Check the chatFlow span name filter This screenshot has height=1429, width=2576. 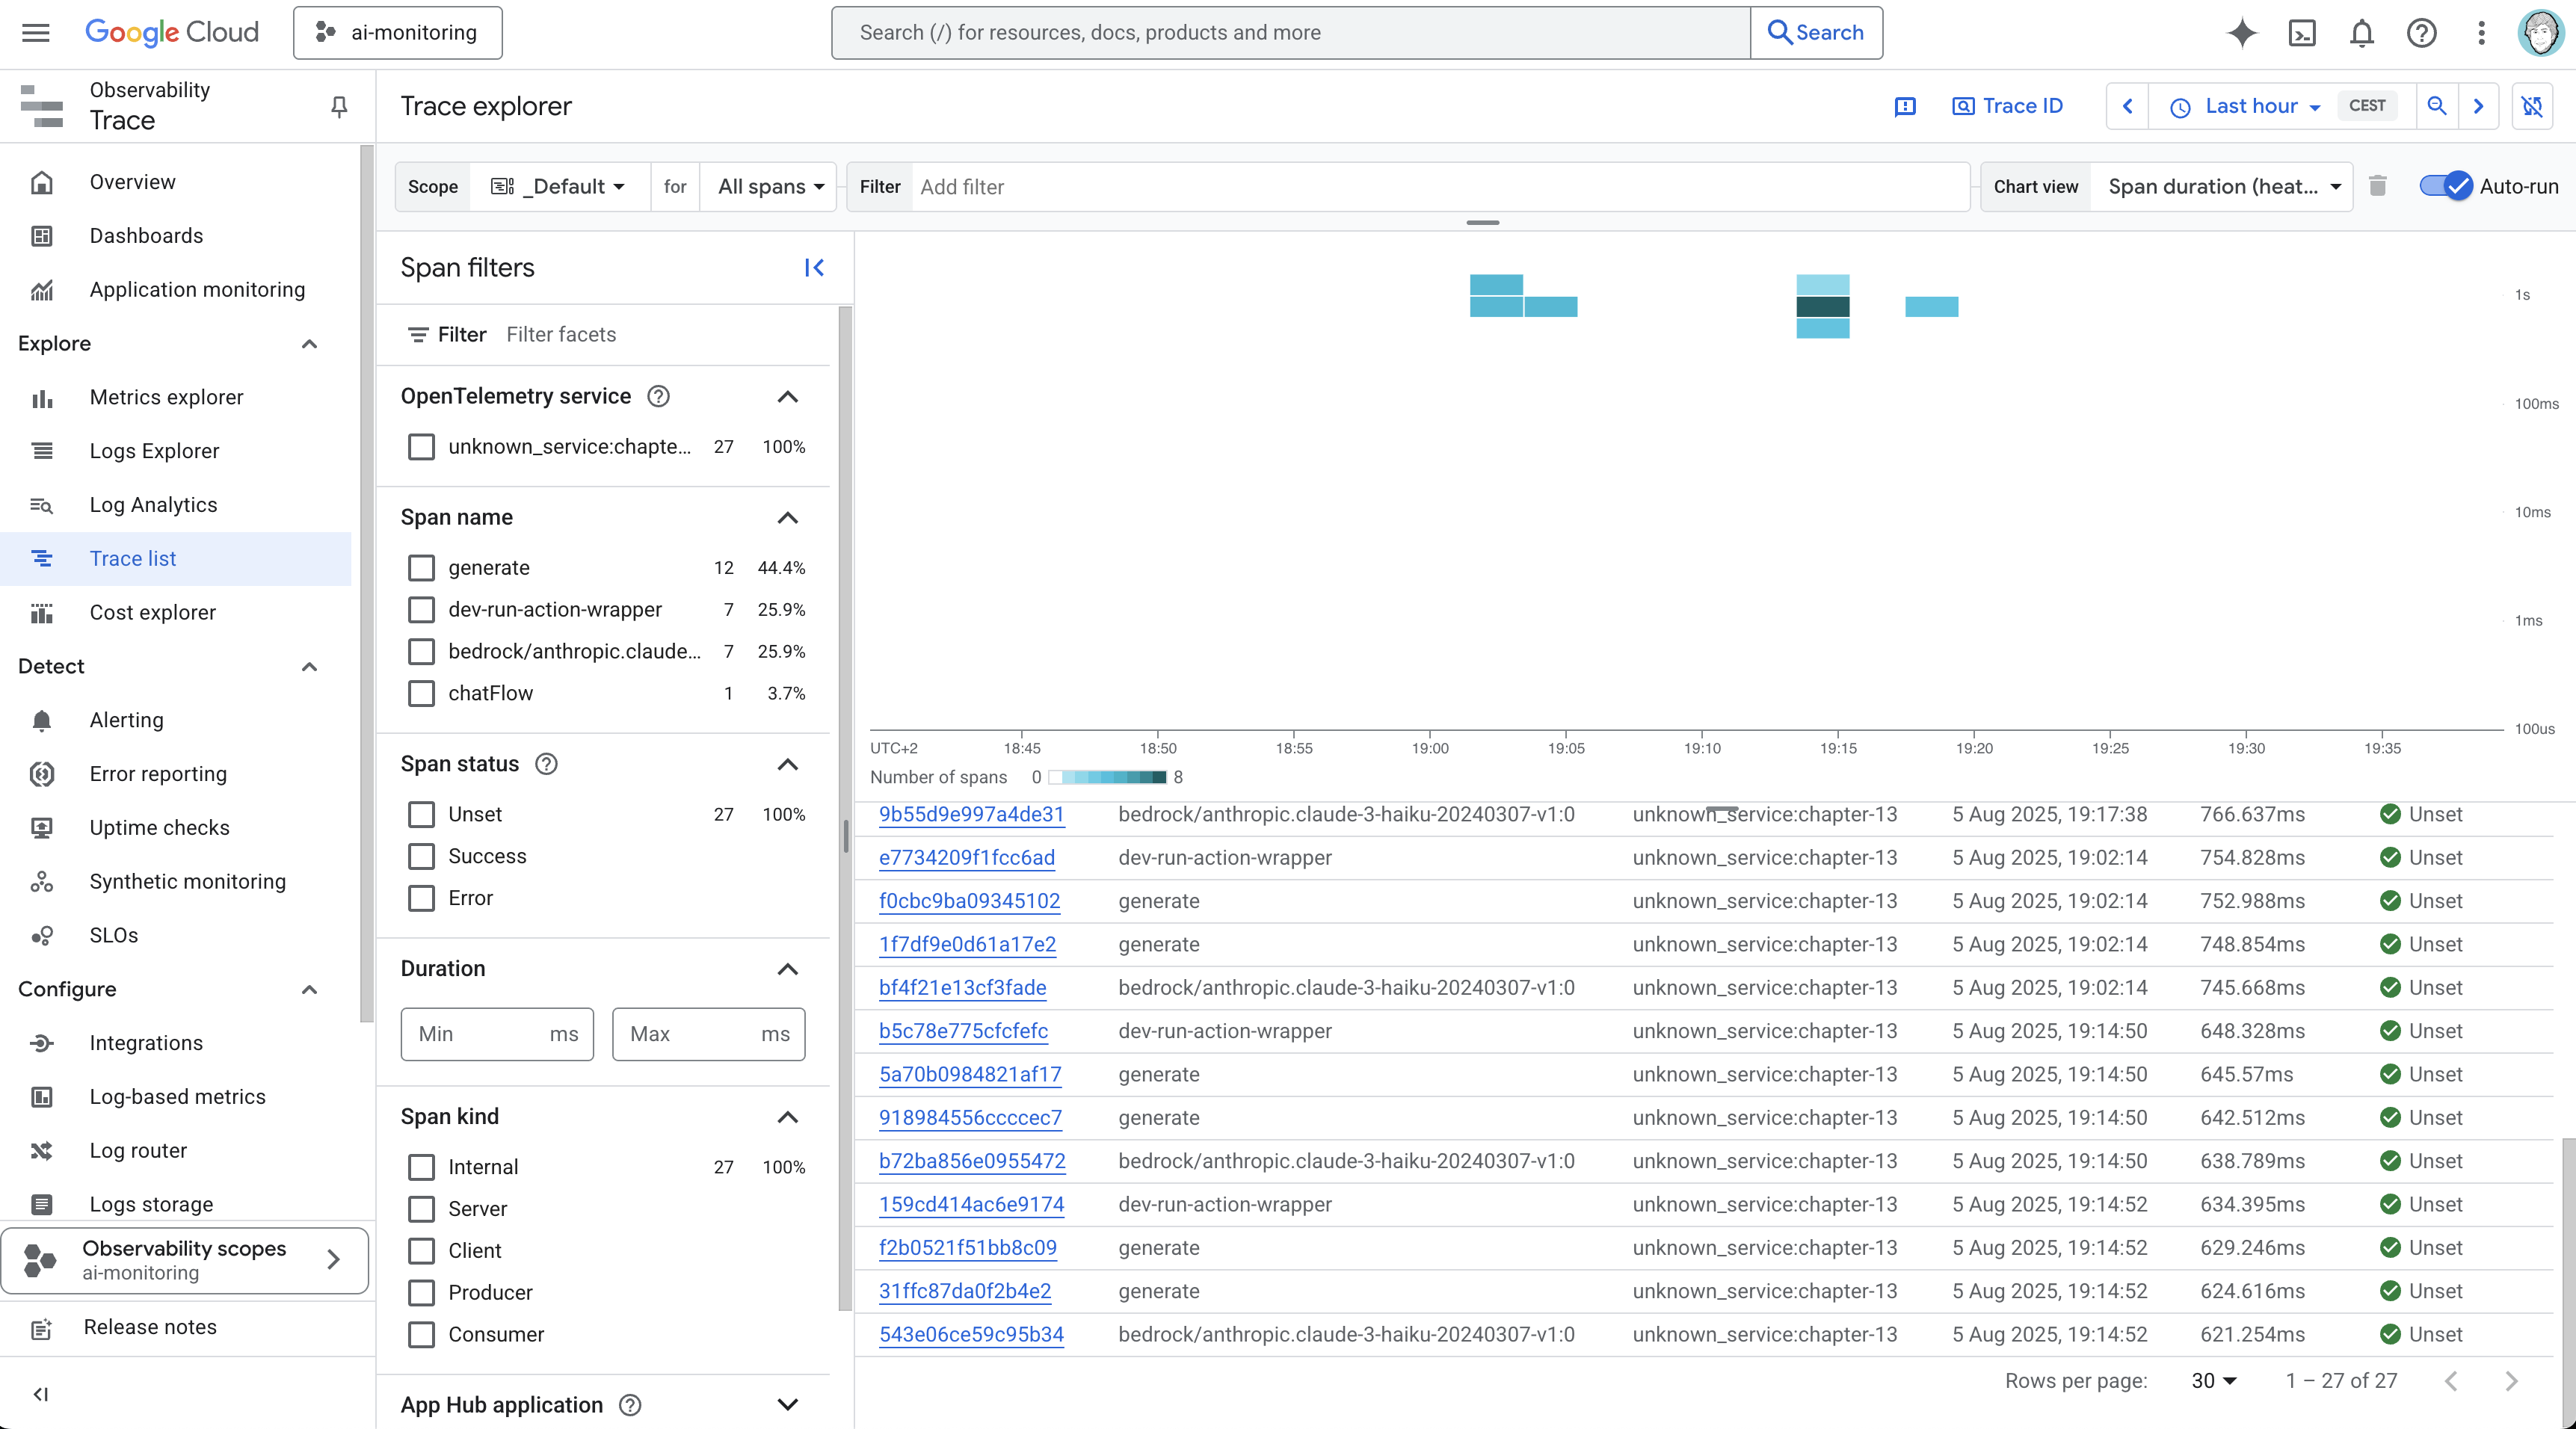(x=421, y=694)
